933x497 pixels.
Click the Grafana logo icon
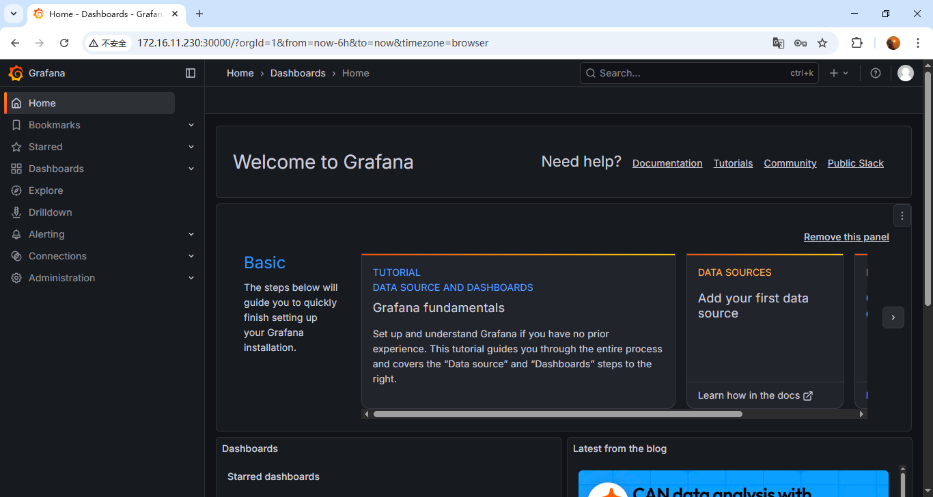pos(16,73)
